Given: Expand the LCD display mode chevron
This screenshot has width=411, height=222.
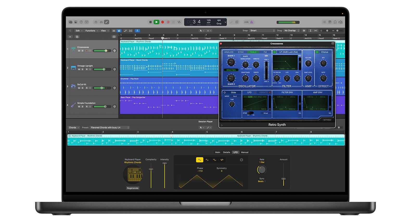Looking at the screenshot, I should click(225, 22).
